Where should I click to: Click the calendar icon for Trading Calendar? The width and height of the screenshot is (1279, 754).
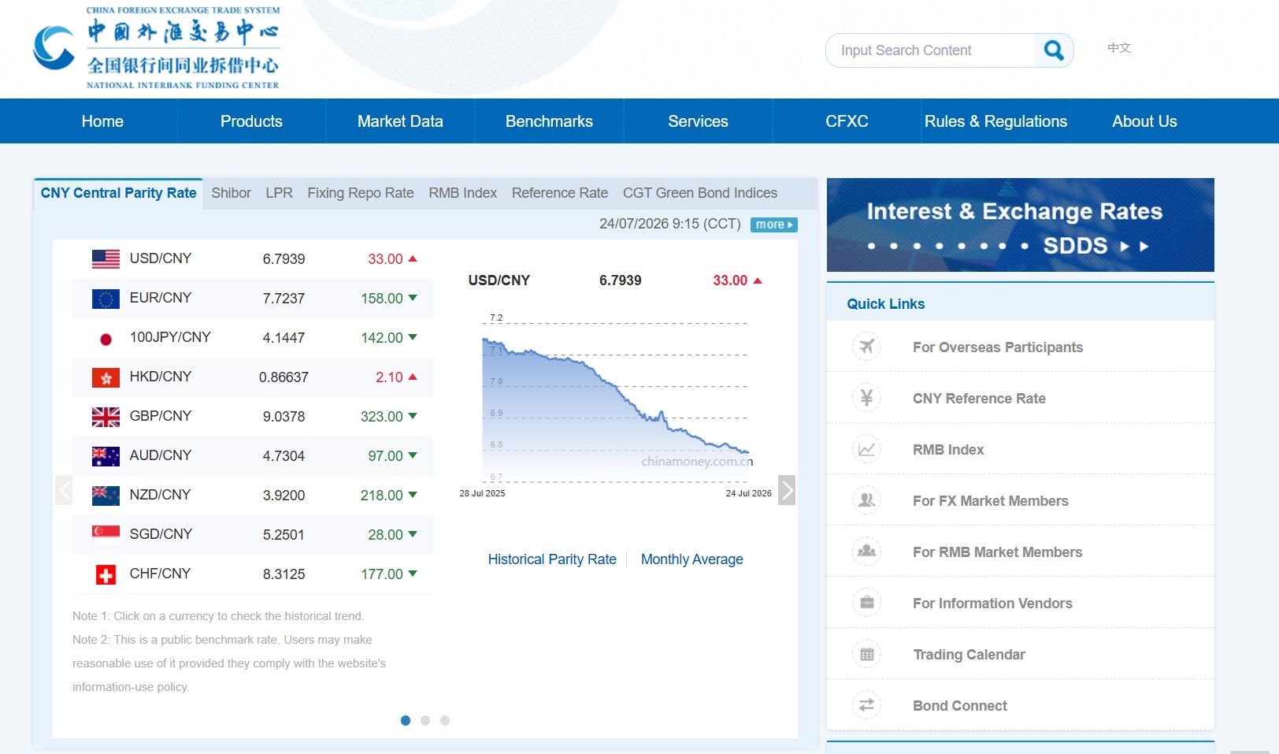click(866, 654)
